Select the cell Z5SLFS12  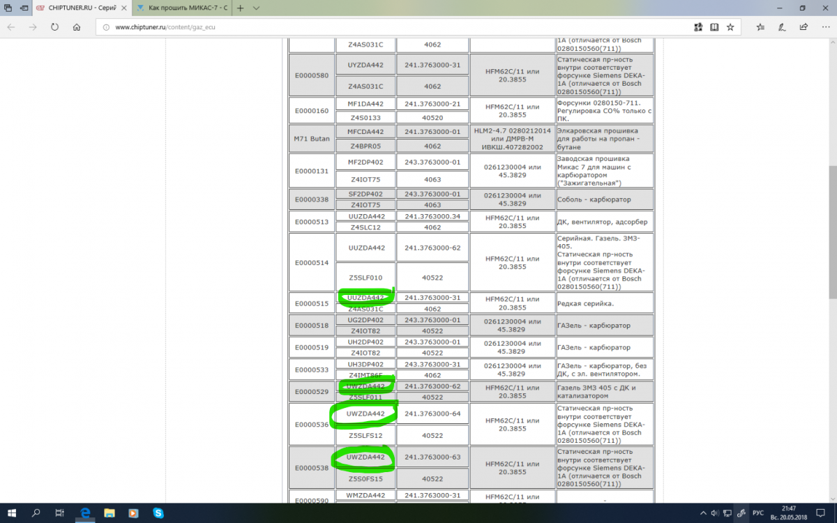(365, 435)
